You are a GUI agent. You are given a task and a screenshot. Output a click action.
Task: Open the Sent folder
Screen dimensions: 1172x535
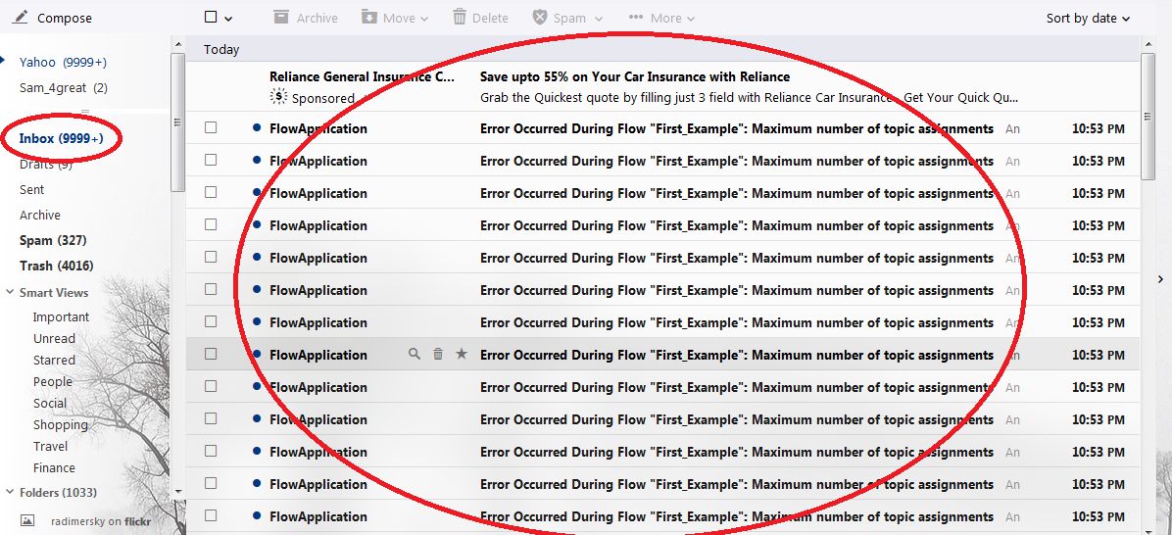(32, 190)
